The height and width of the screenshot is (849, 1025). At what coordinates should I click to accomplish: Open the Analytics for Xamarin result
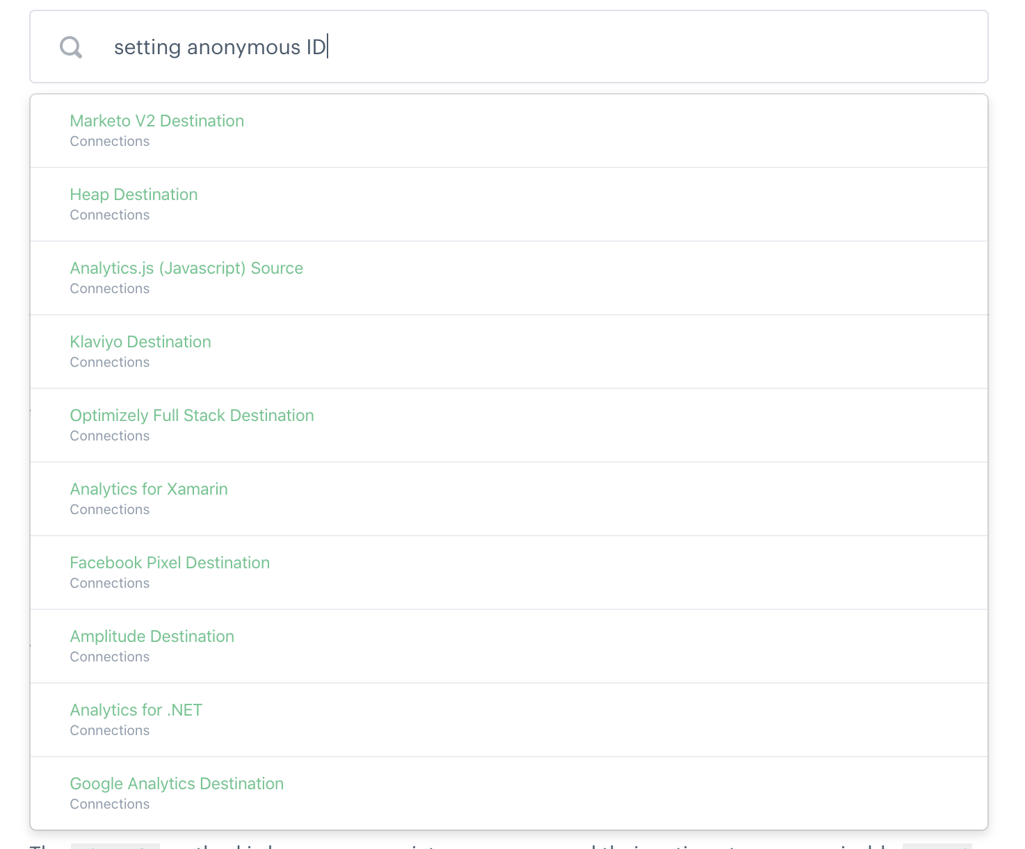click(x=148, y=489)
